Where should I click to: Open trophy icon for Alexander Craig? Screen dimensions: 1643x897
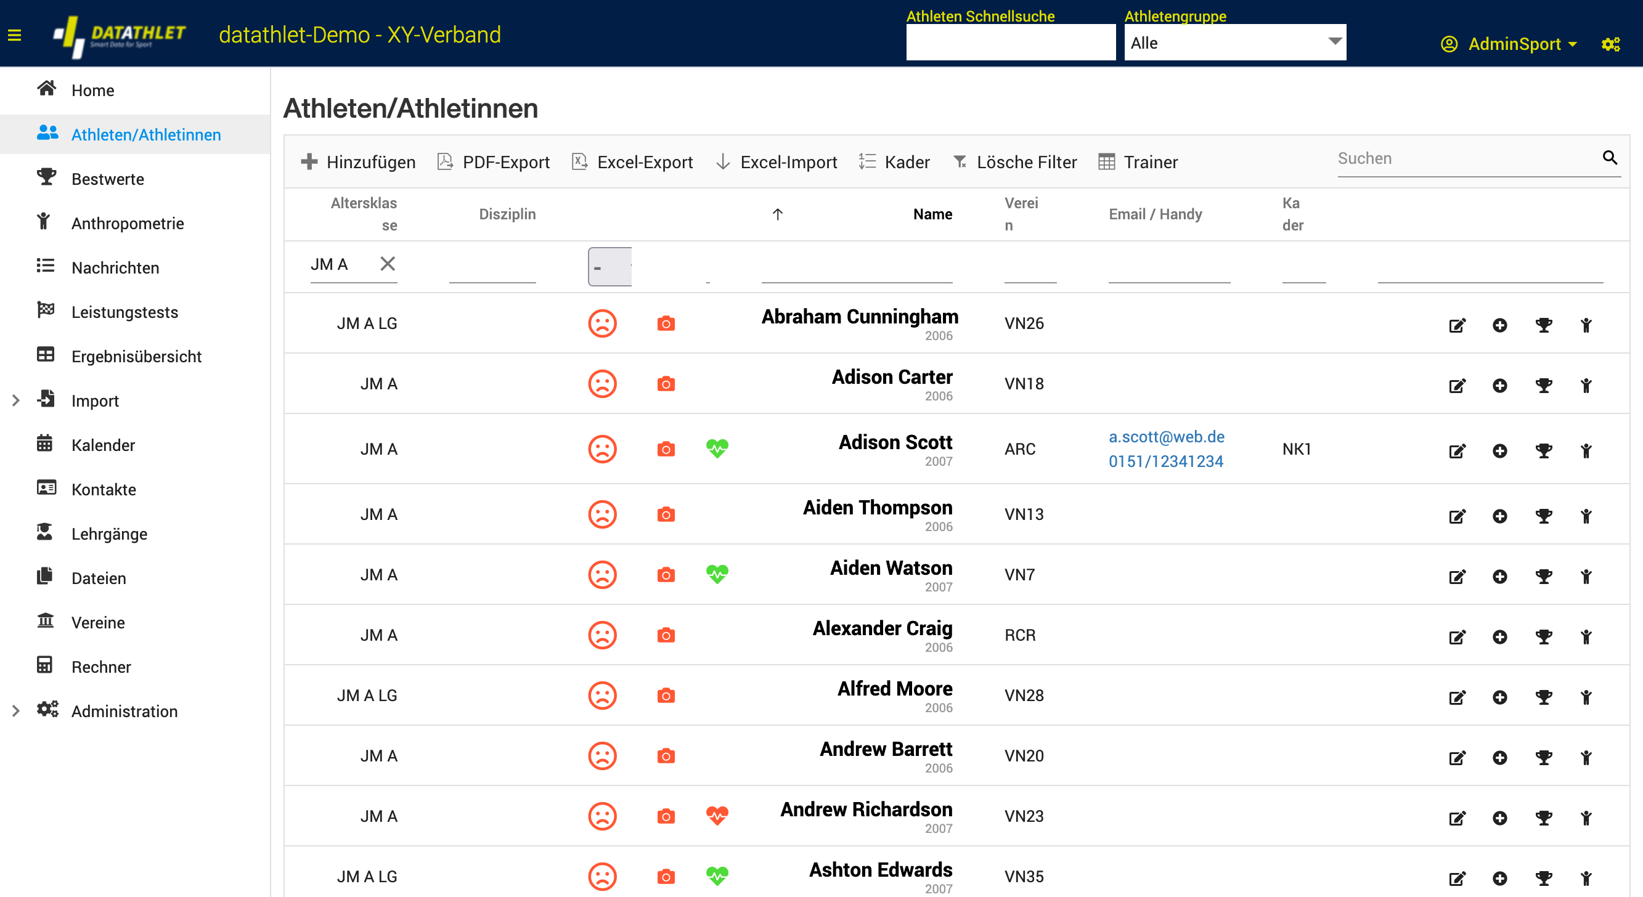1544,637
